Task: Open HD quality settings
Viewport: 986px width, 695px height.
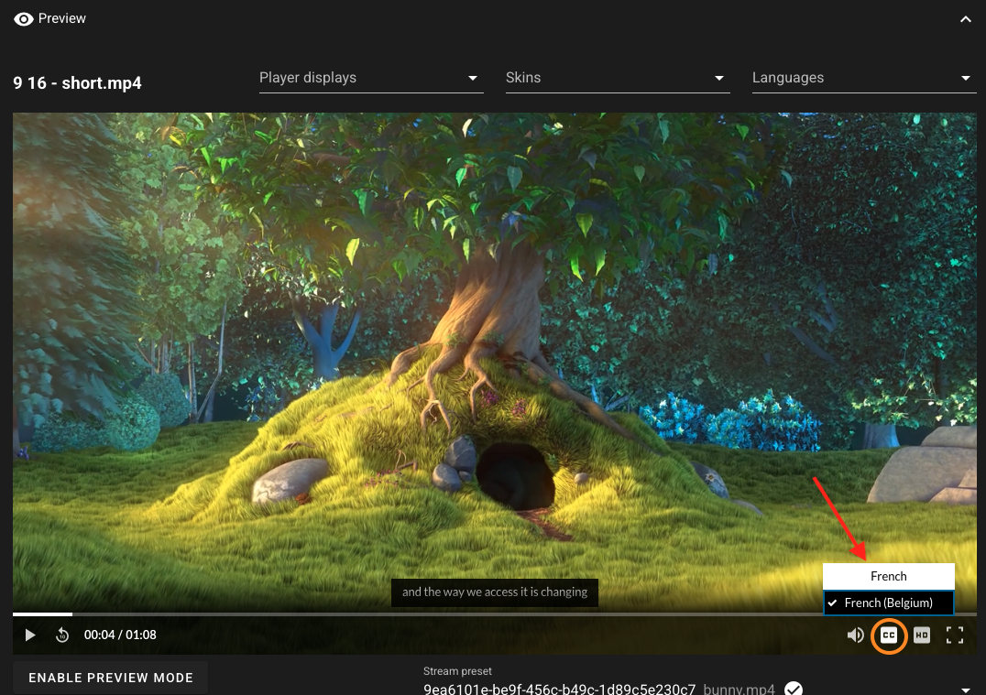Action: 922,635
